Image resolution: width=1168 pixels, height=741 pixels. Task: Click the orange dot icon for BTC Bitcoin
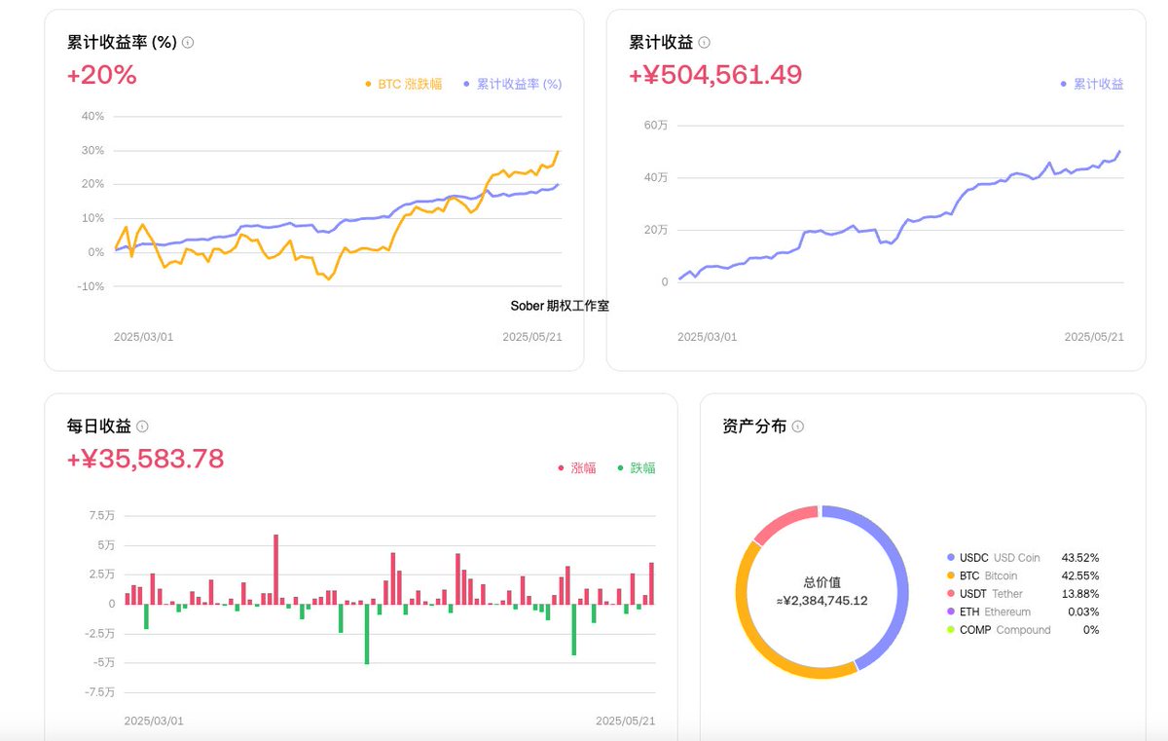click(953, 575)
